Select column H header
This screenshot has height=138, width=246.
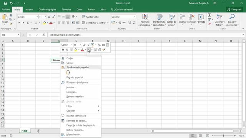click(x=123, y=41)
